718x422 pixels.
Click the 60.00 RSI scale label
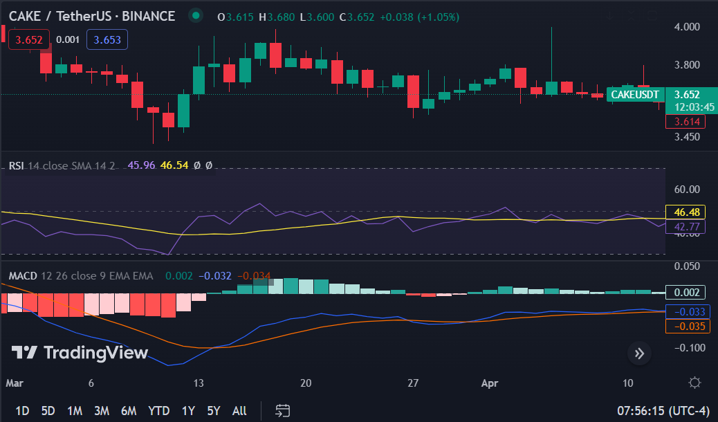[x=687, y=190]
